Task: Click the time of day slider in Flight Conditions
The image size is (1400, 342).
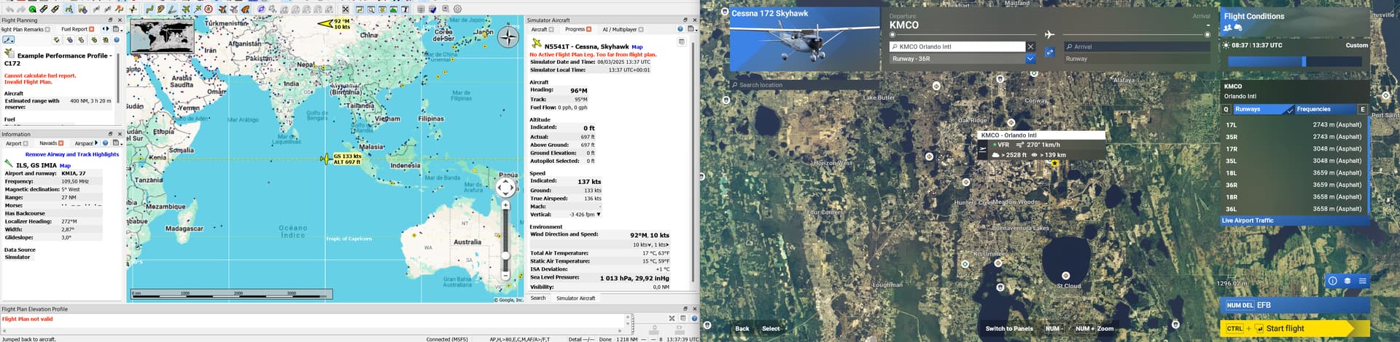Action: [x=1295, y=62]
